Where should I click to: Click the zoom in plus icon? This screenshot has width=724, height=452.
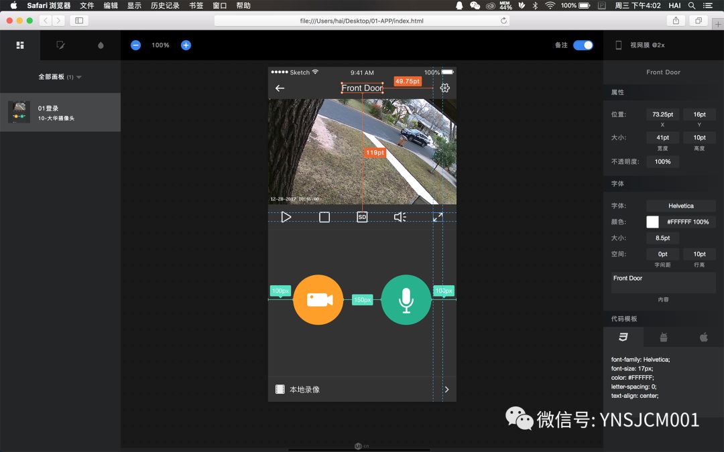186,45
